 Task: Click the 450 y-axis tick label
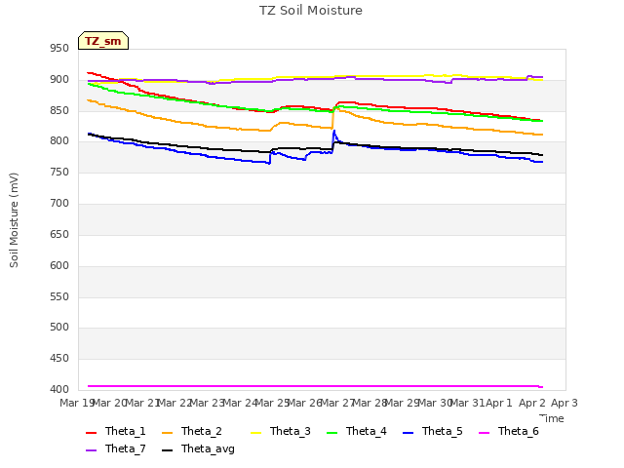pos(59,359)
